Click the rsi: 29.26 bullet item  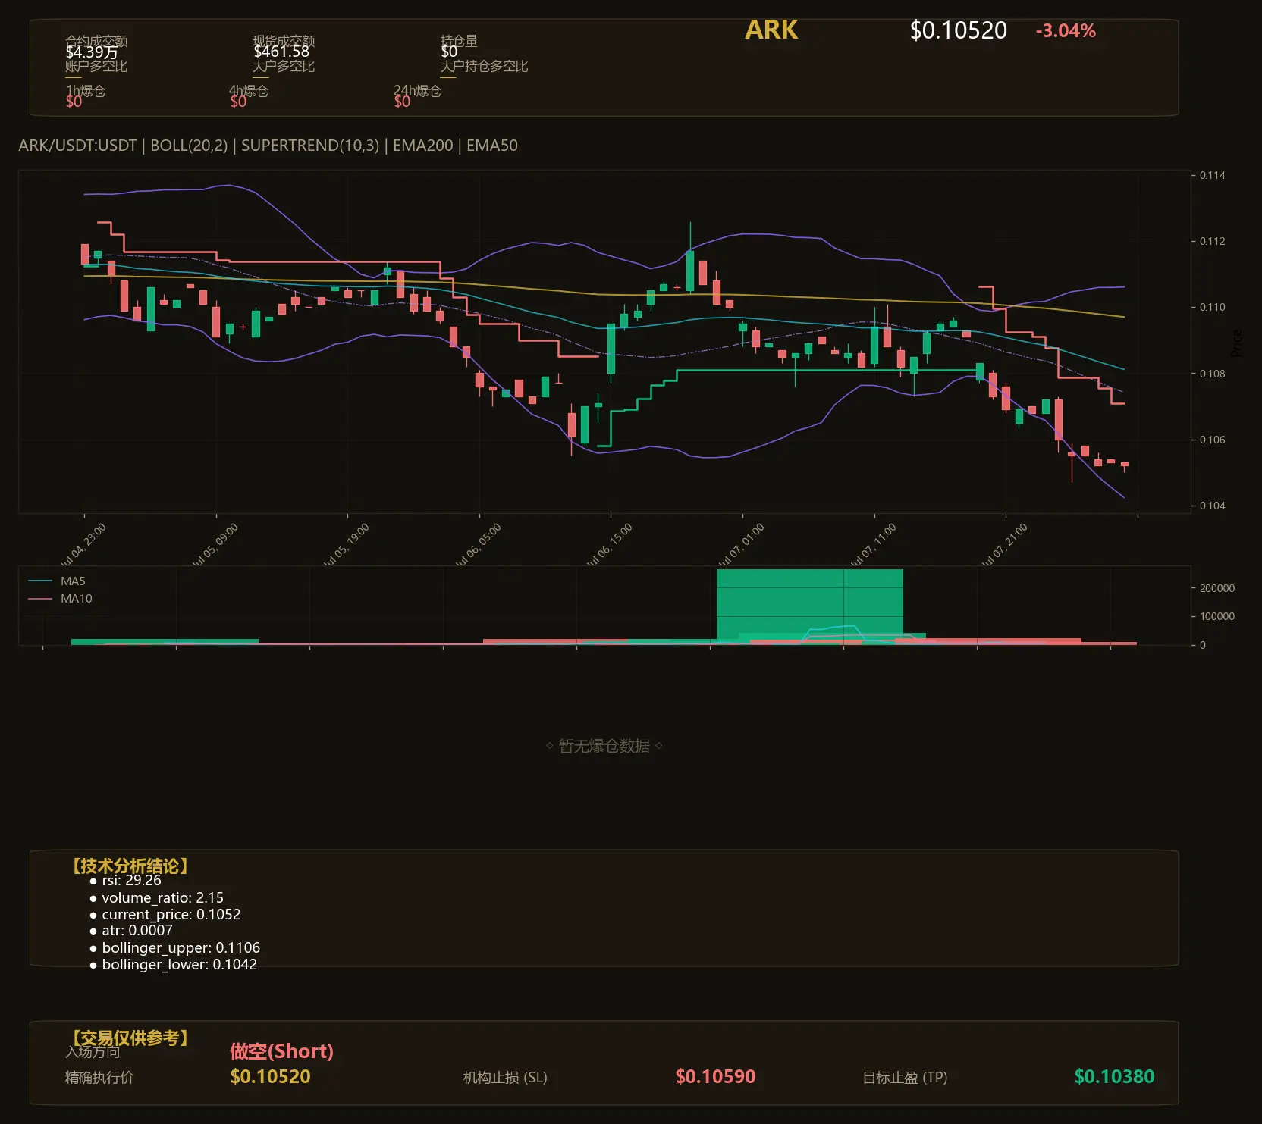[x=126, y=881]
